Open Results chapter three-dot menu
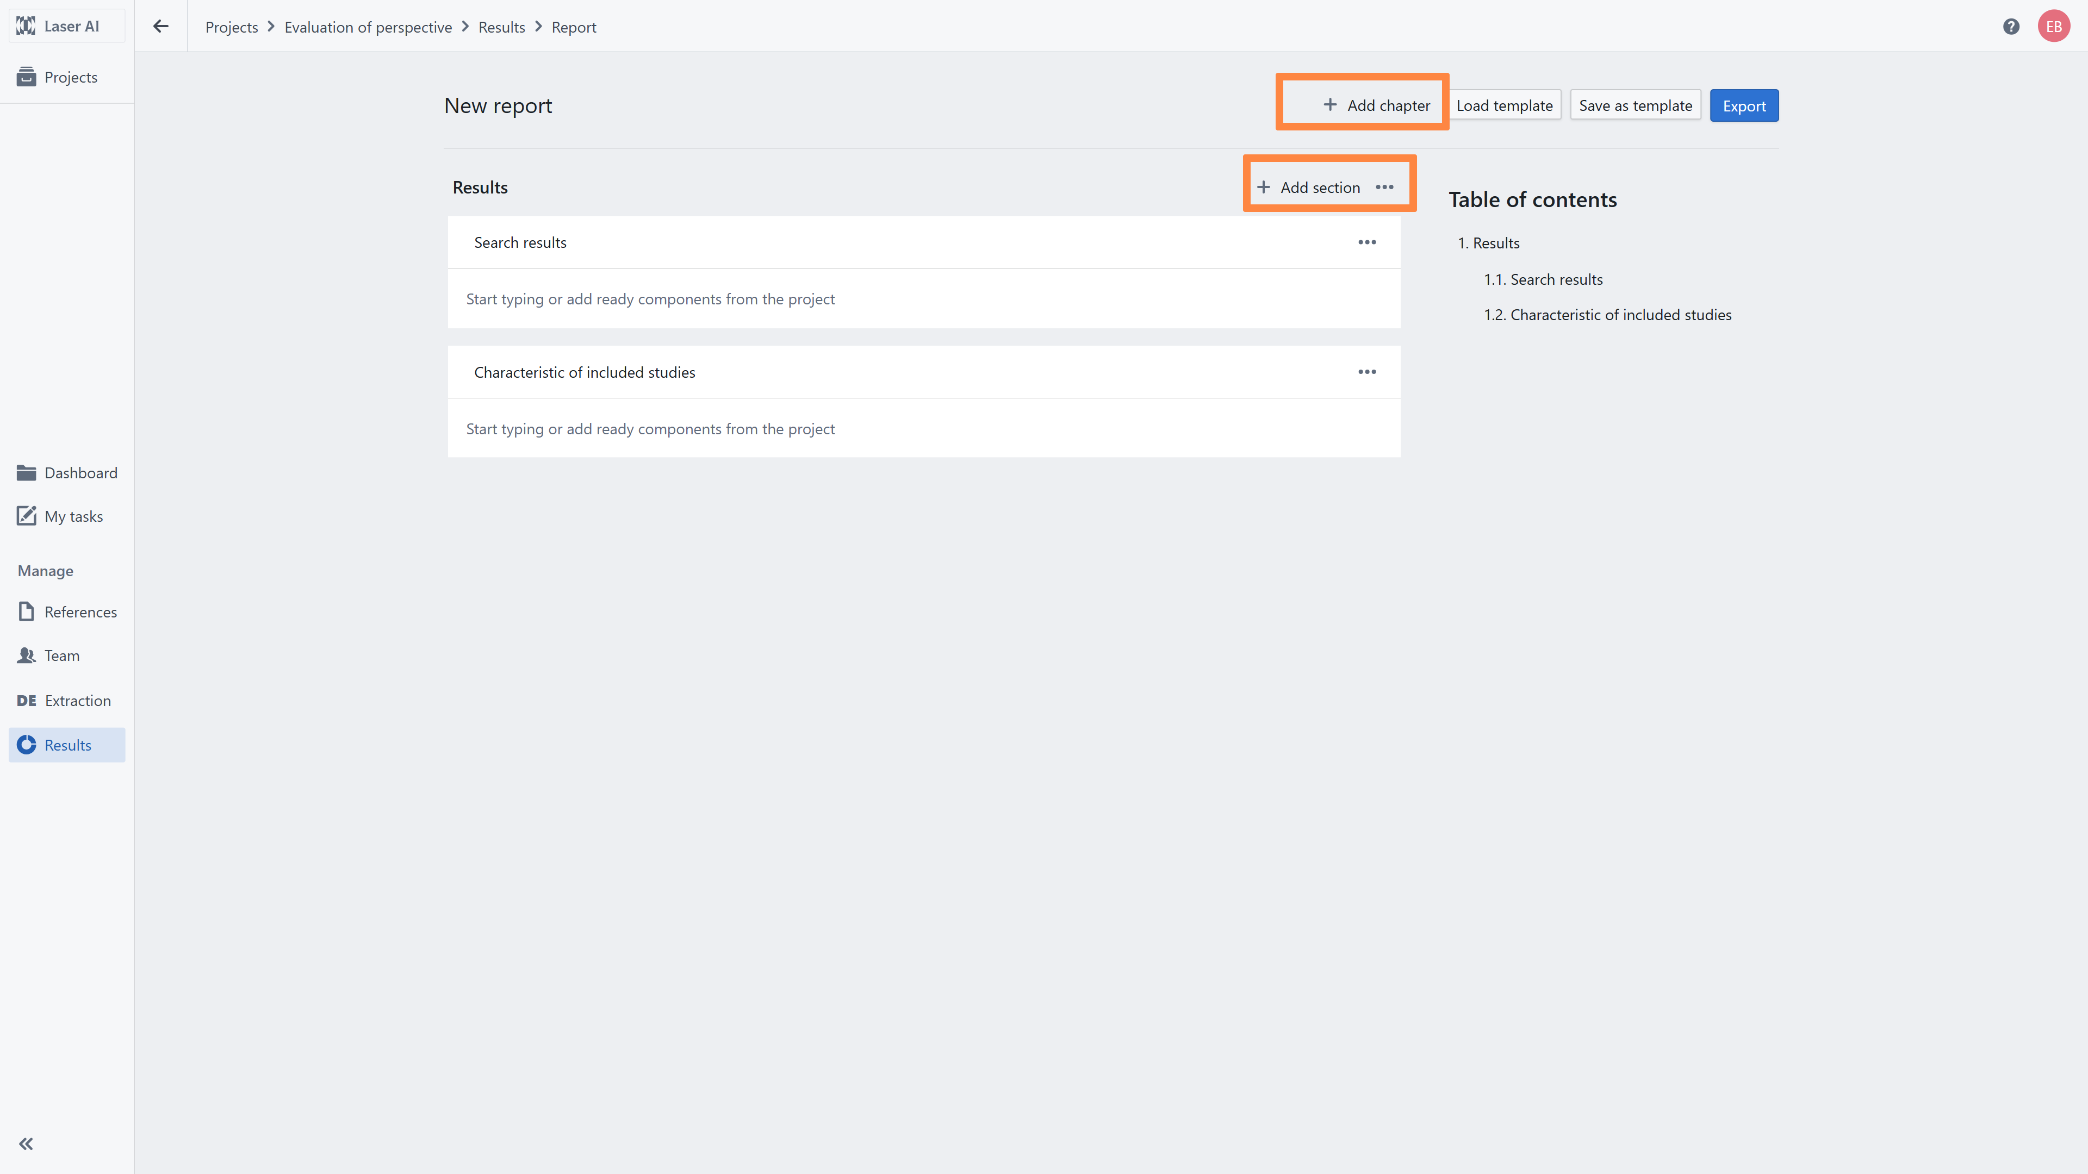Viewport: 2088px width, 1174px height. [1384, 187]
